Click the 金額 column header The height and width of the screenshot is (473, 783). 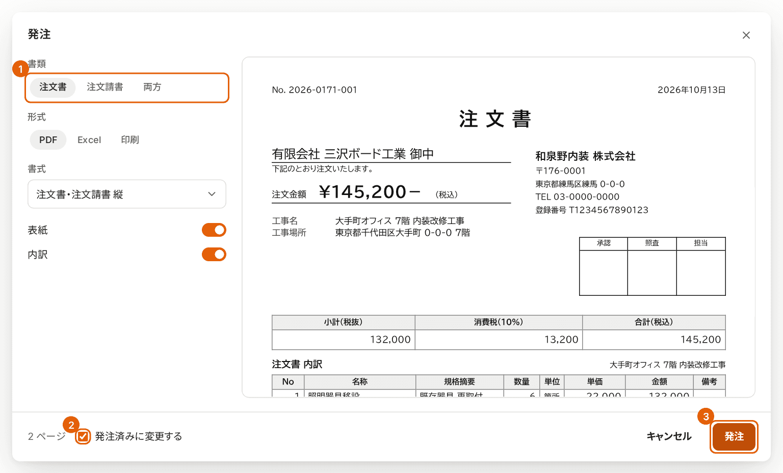click(x=659, y=382)
